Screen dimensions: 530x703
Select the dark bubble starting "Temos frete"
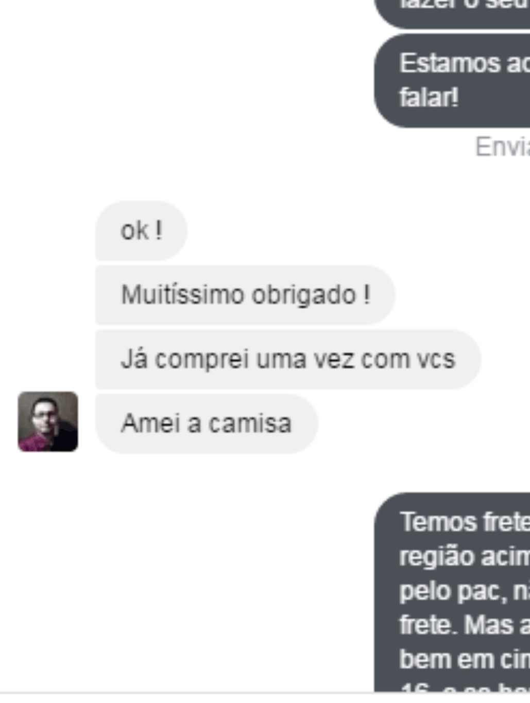(x=452, y=592)
